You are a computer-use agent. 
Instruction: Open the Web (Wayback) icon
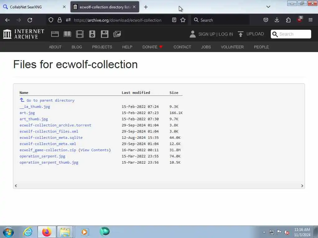tap(55, 34)
